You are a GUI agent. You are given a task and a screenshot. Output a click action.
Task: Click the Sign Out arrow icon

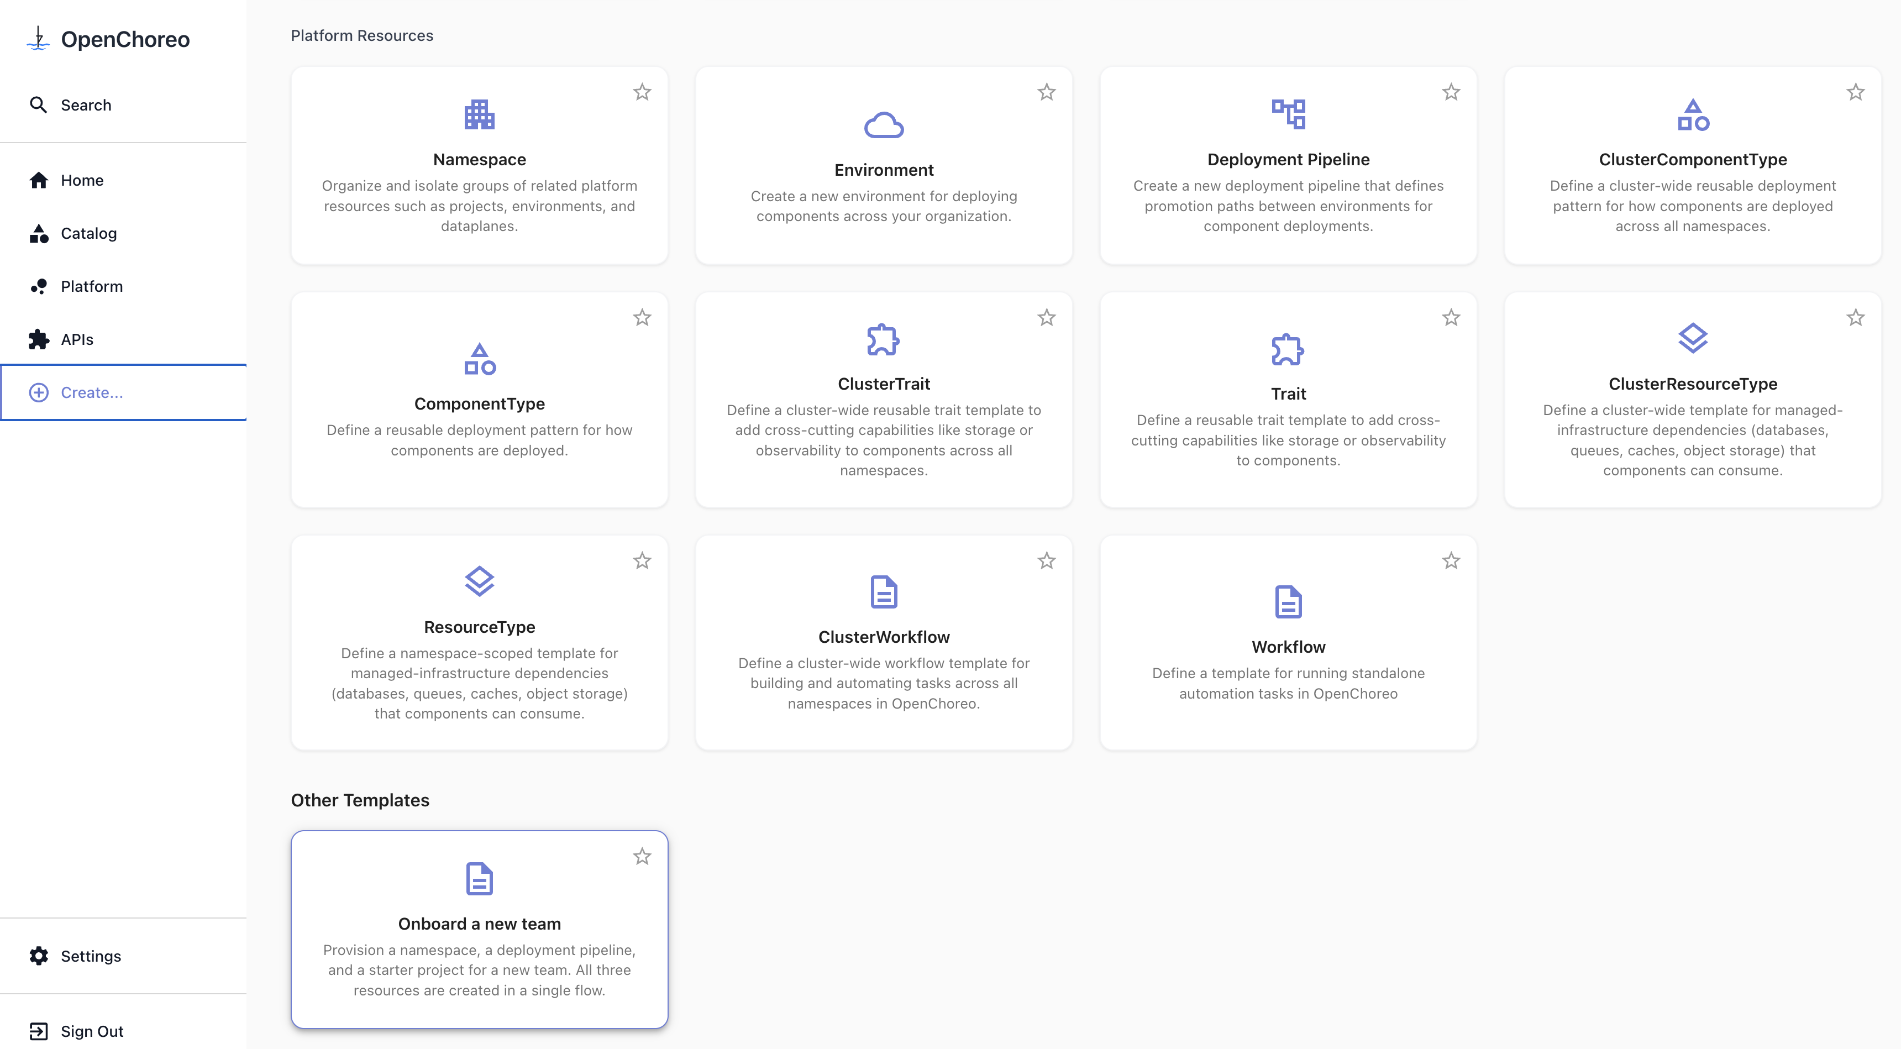38,1031
